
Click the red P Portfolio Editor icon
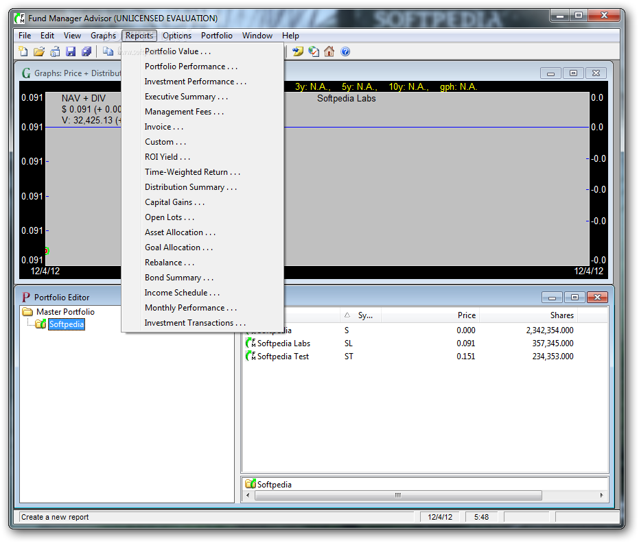pos(25,297)
